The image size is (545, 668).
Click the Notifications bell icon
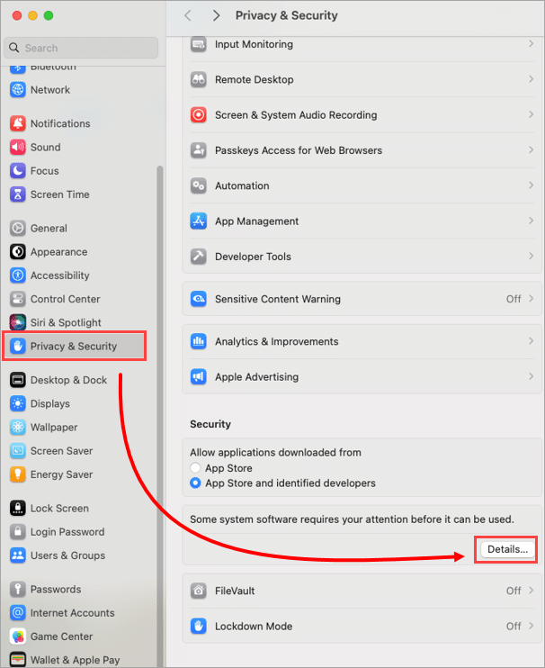[17, 123]
